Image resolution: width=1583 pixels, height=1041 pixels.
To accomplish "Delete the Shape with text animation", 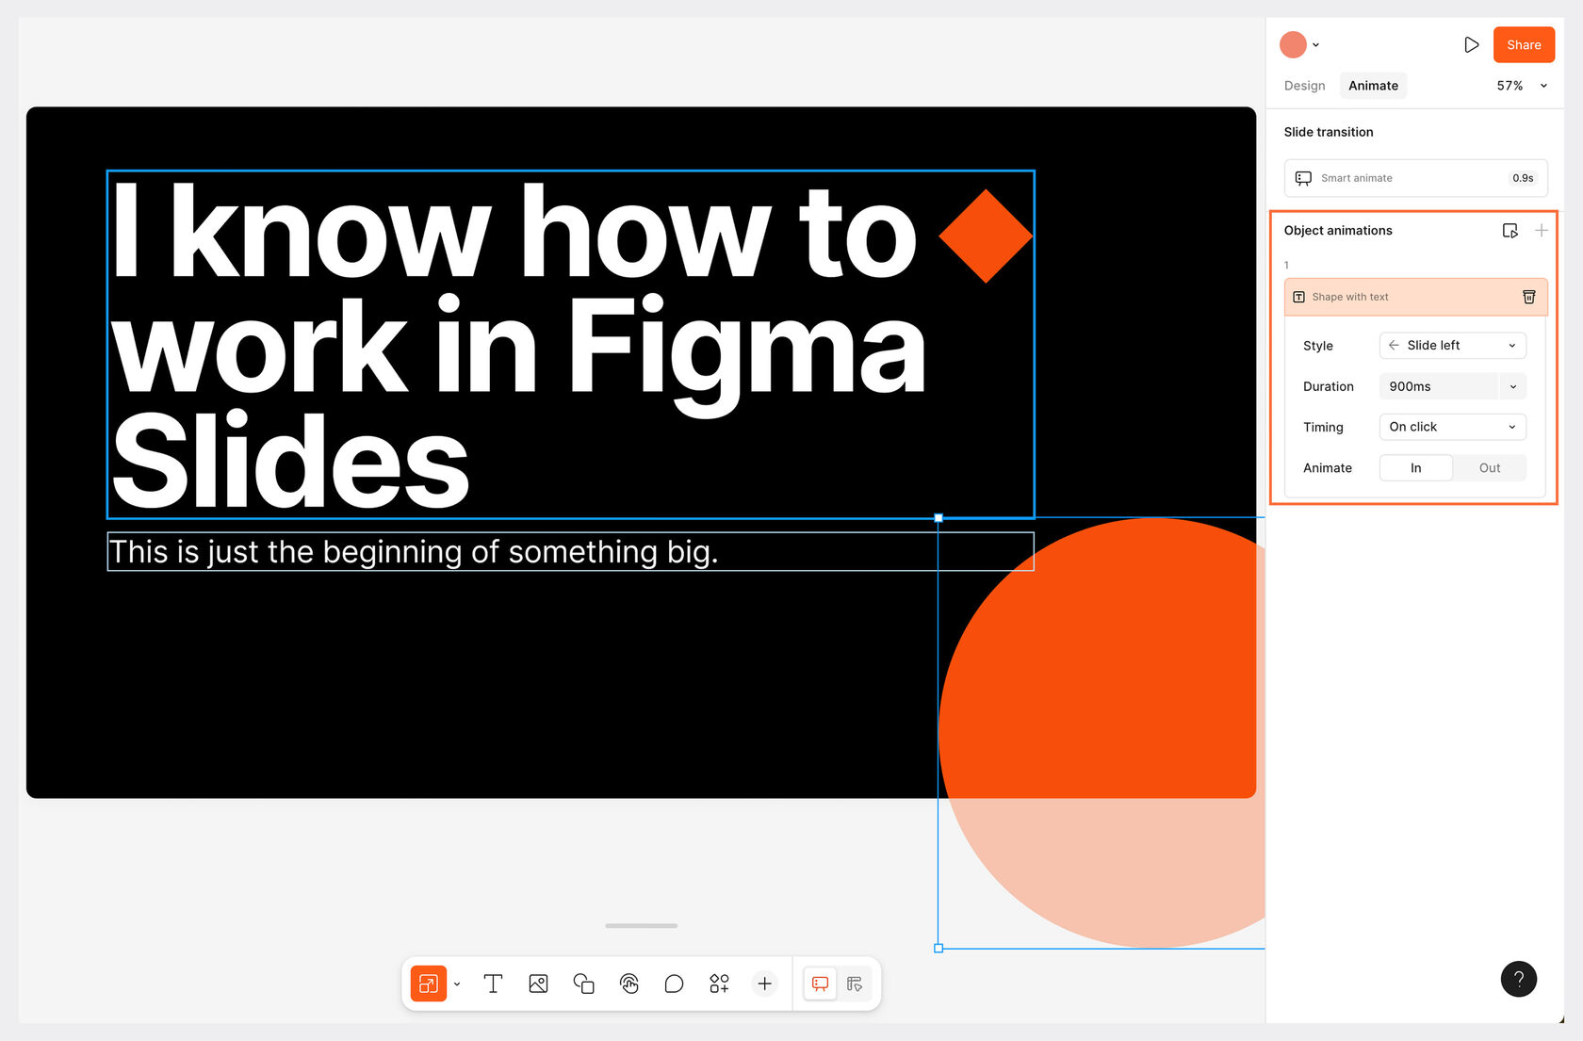I will [1530, 297].
